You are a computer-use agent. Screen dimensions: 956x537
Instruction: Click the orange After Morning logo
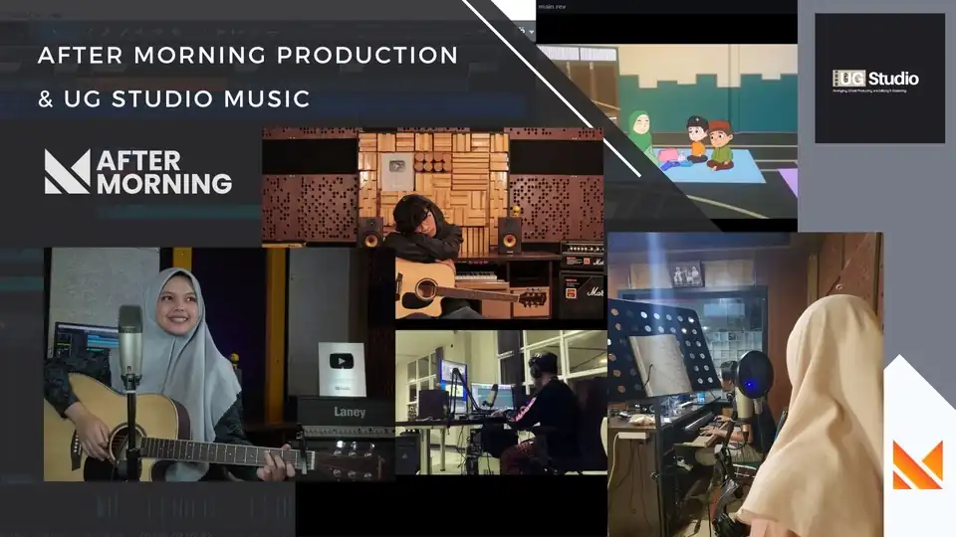[917, 465]
